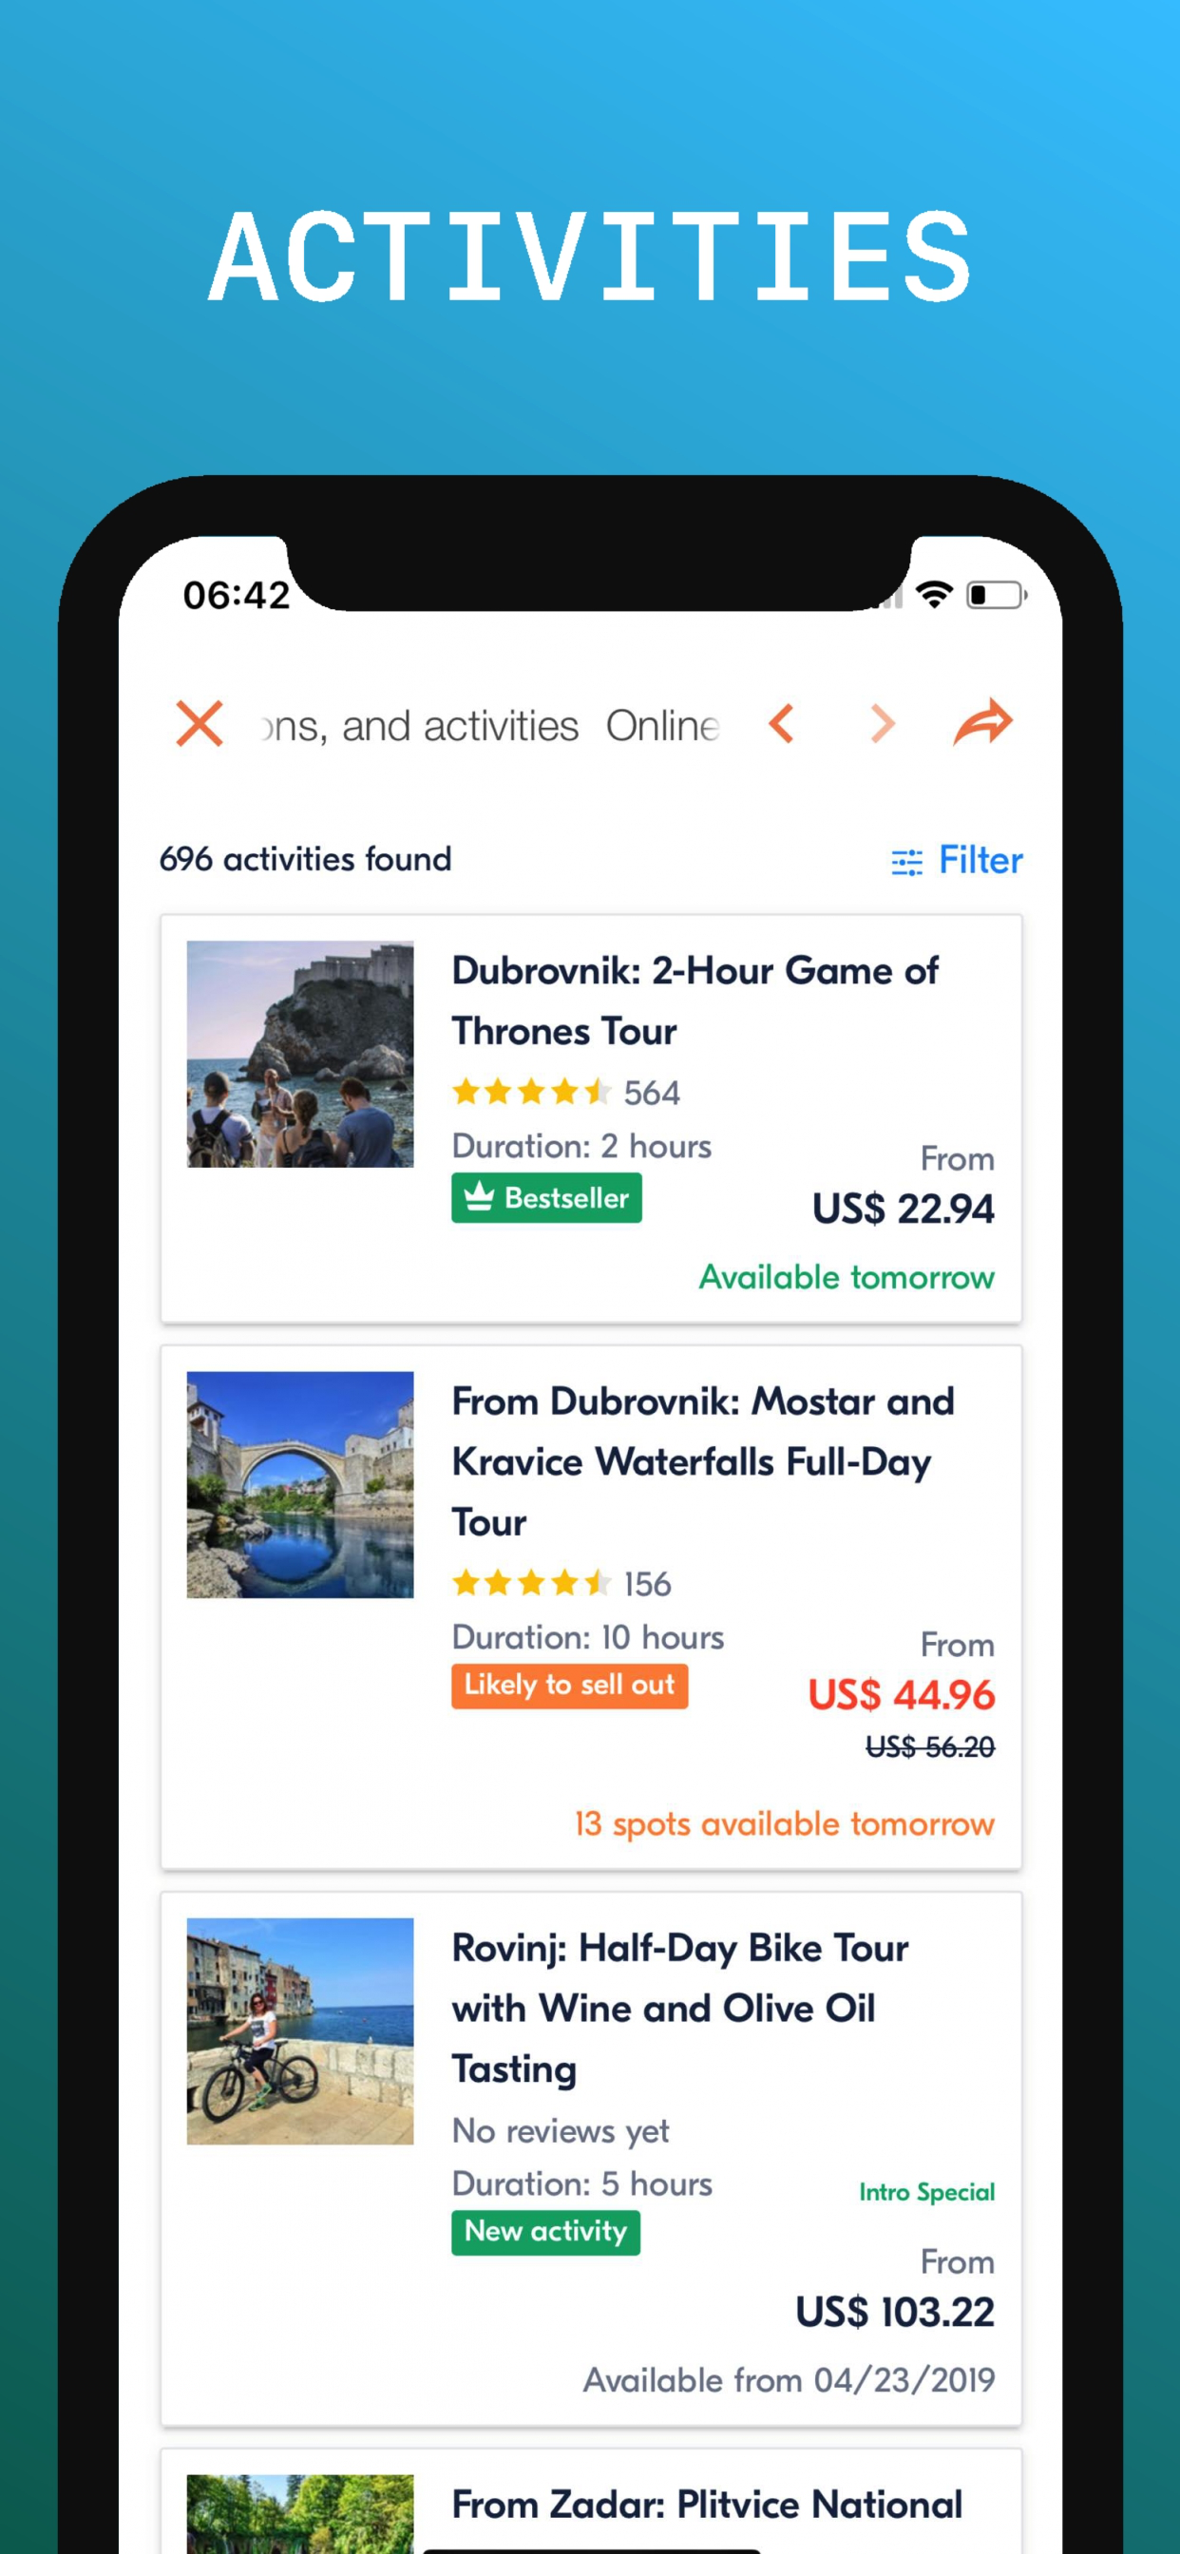Go forward with the right chevron

tap(883, 724)
